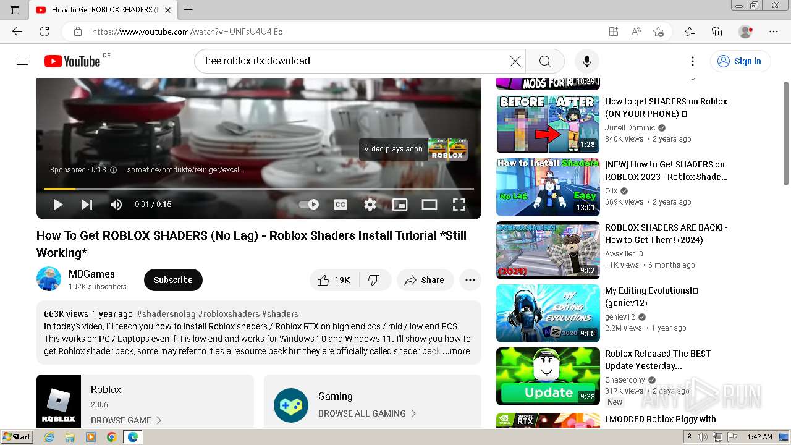Open the #robloxshaders hashtag
This screenshot has height=445, width=791.
point(229,314)
